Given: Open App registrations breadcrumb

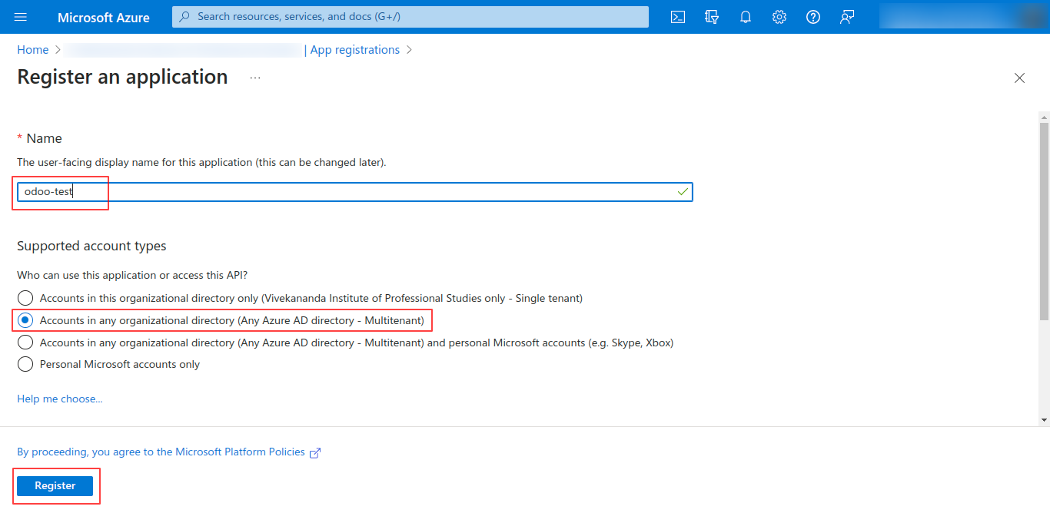Looking at the screenshot, I should click(355, 50).
